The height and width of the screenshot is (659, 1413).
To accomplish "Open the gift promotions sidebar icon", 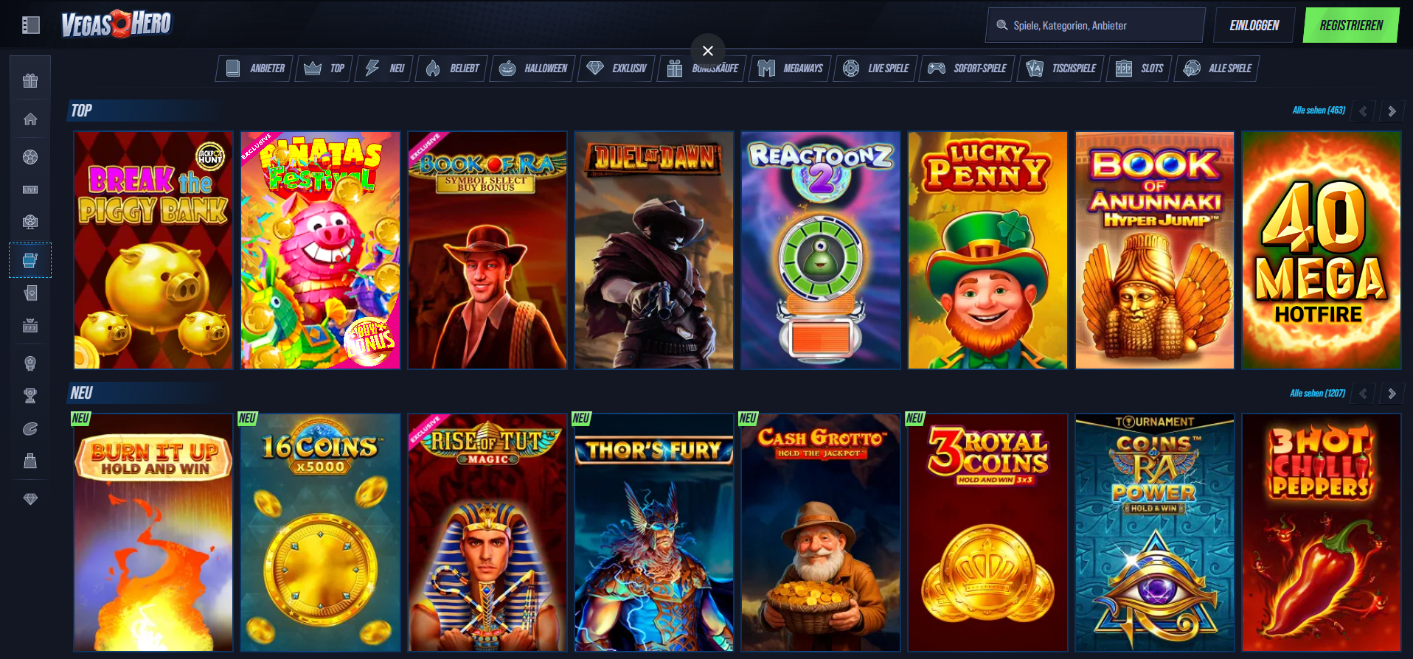I will (x=30, y=80).
